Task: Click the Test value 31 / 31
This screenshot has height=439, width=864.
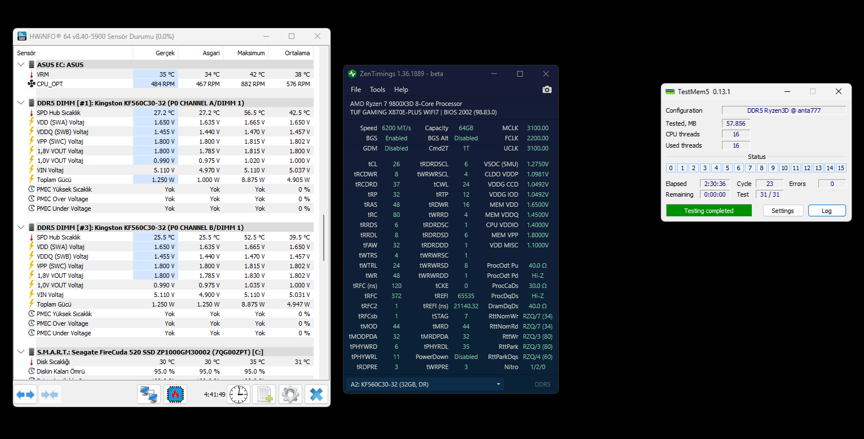Action: (769, 194)
